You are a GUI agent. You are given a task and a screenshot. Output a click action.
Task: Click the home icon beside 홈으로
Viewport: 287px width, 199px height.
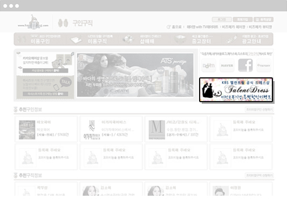point(168,27)
